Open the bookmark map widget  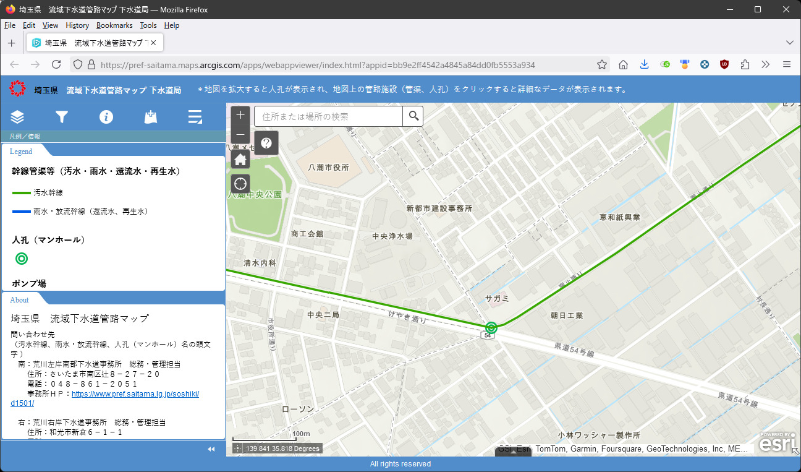coord(150,117)
